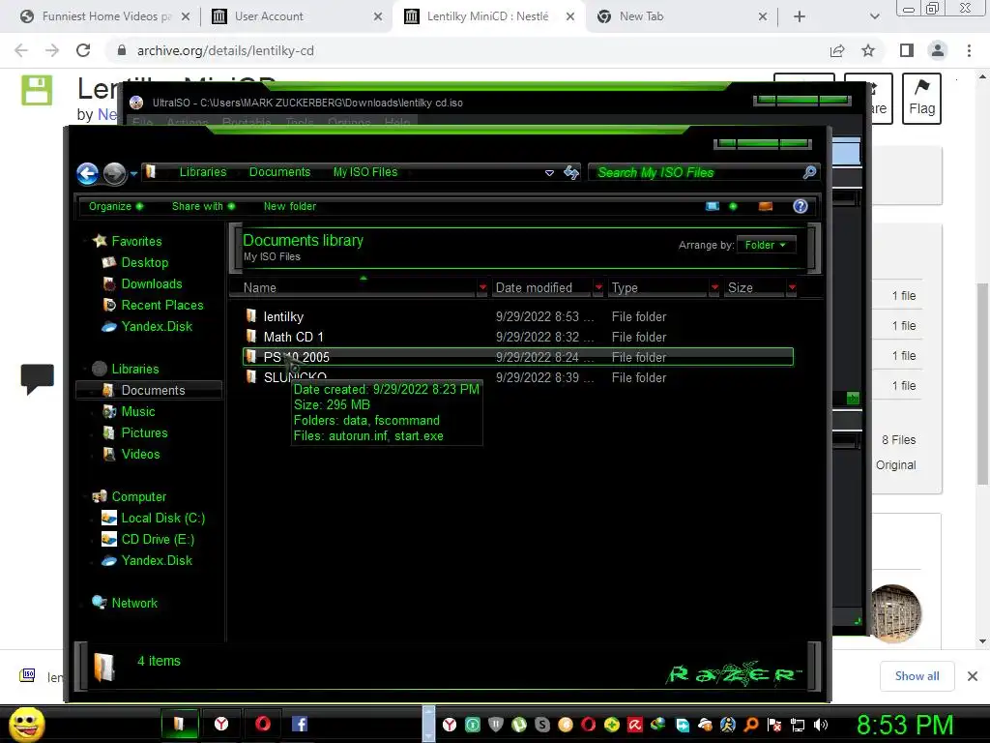Open Opera browser from the taskbar
Viewport: 990px width, 743px height.
(x=263, y=724)
